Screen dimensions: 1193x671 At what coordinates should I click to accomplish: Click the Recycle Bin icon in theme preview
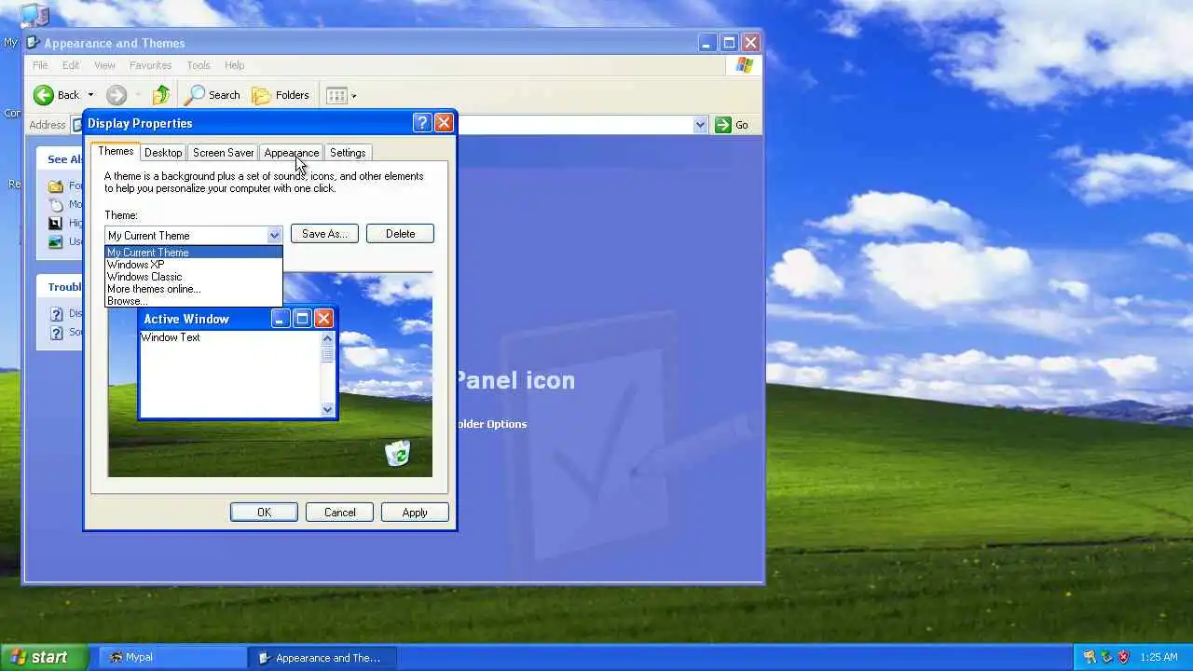click(398, 453)
